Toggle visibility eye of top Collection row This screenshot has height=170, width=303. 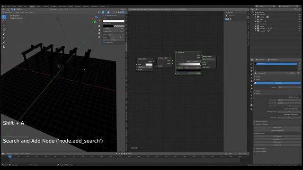tap(300, 15)
